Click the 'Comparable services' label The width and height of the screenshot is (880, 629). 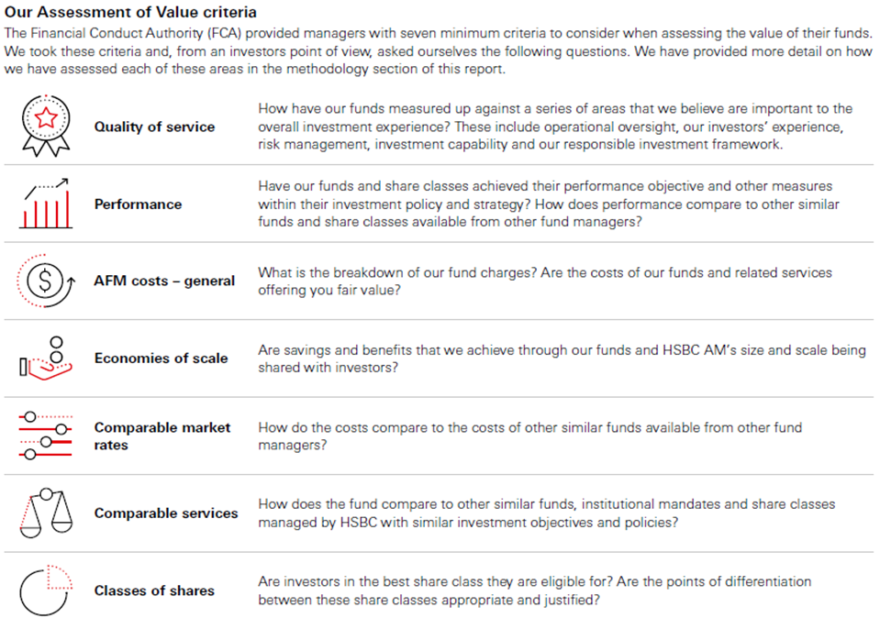pyautogui.click(x=166, y=513)
